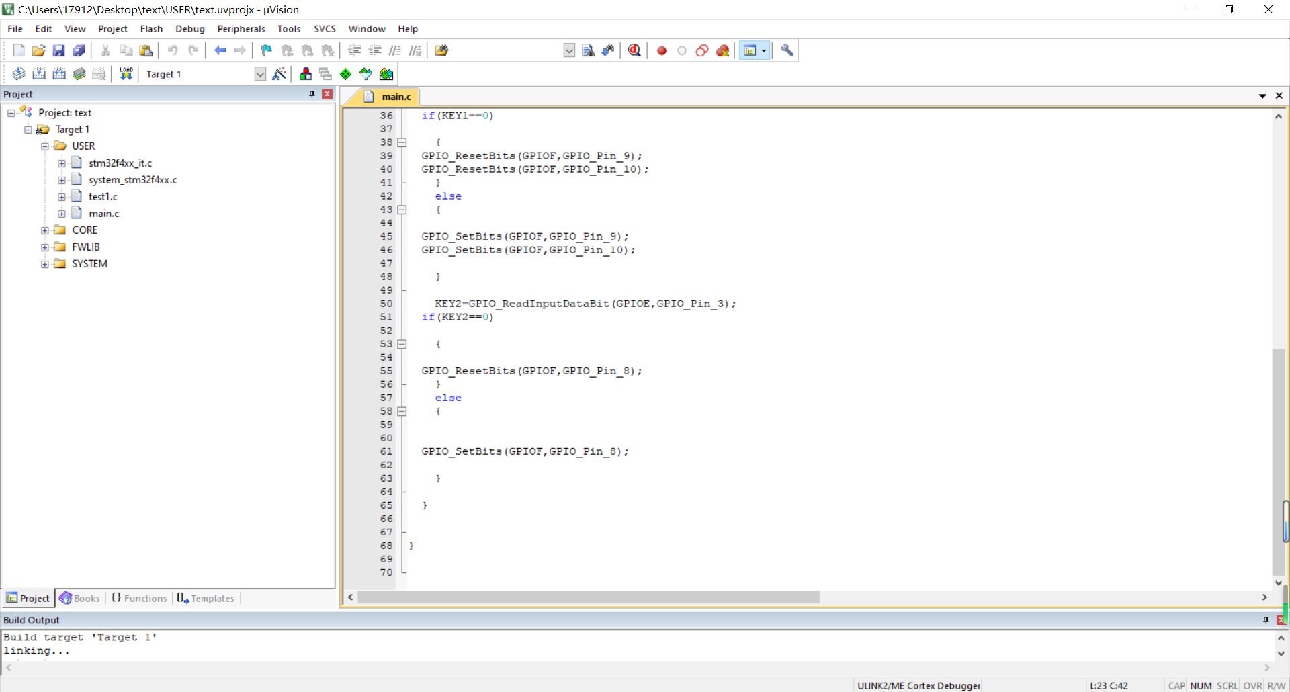The width and height of the screenshot is (1290, 692).
Task: Switch to the Templates tab
Action: [206, 598]
